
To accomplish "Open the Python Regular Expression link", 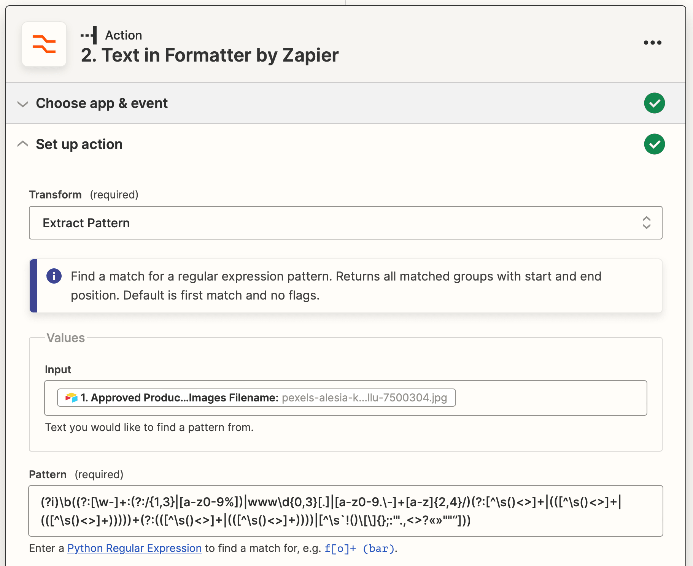I will (134, 548).
